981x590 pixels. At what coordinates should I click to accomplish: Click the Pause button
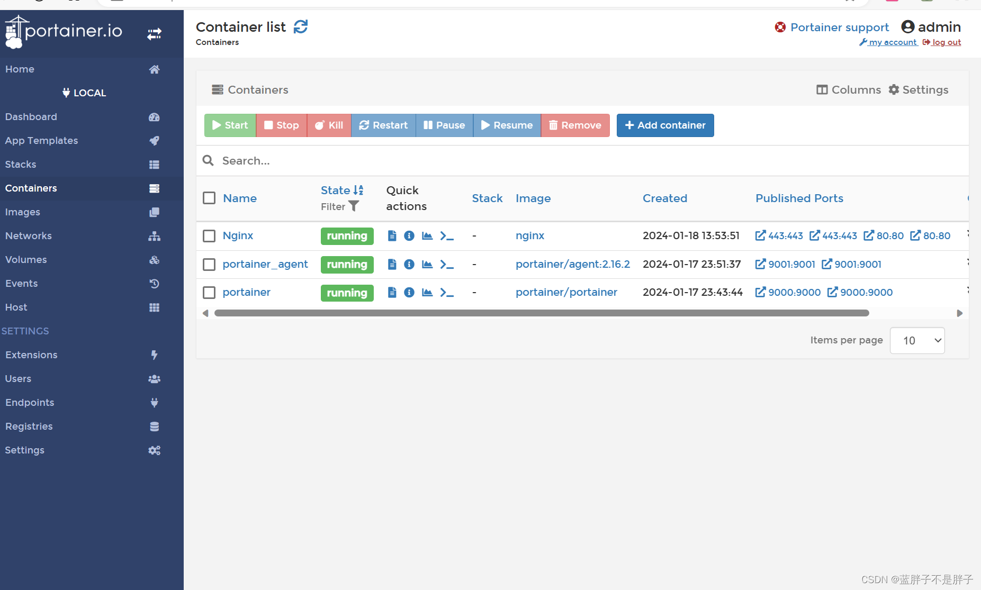[445, 125]
